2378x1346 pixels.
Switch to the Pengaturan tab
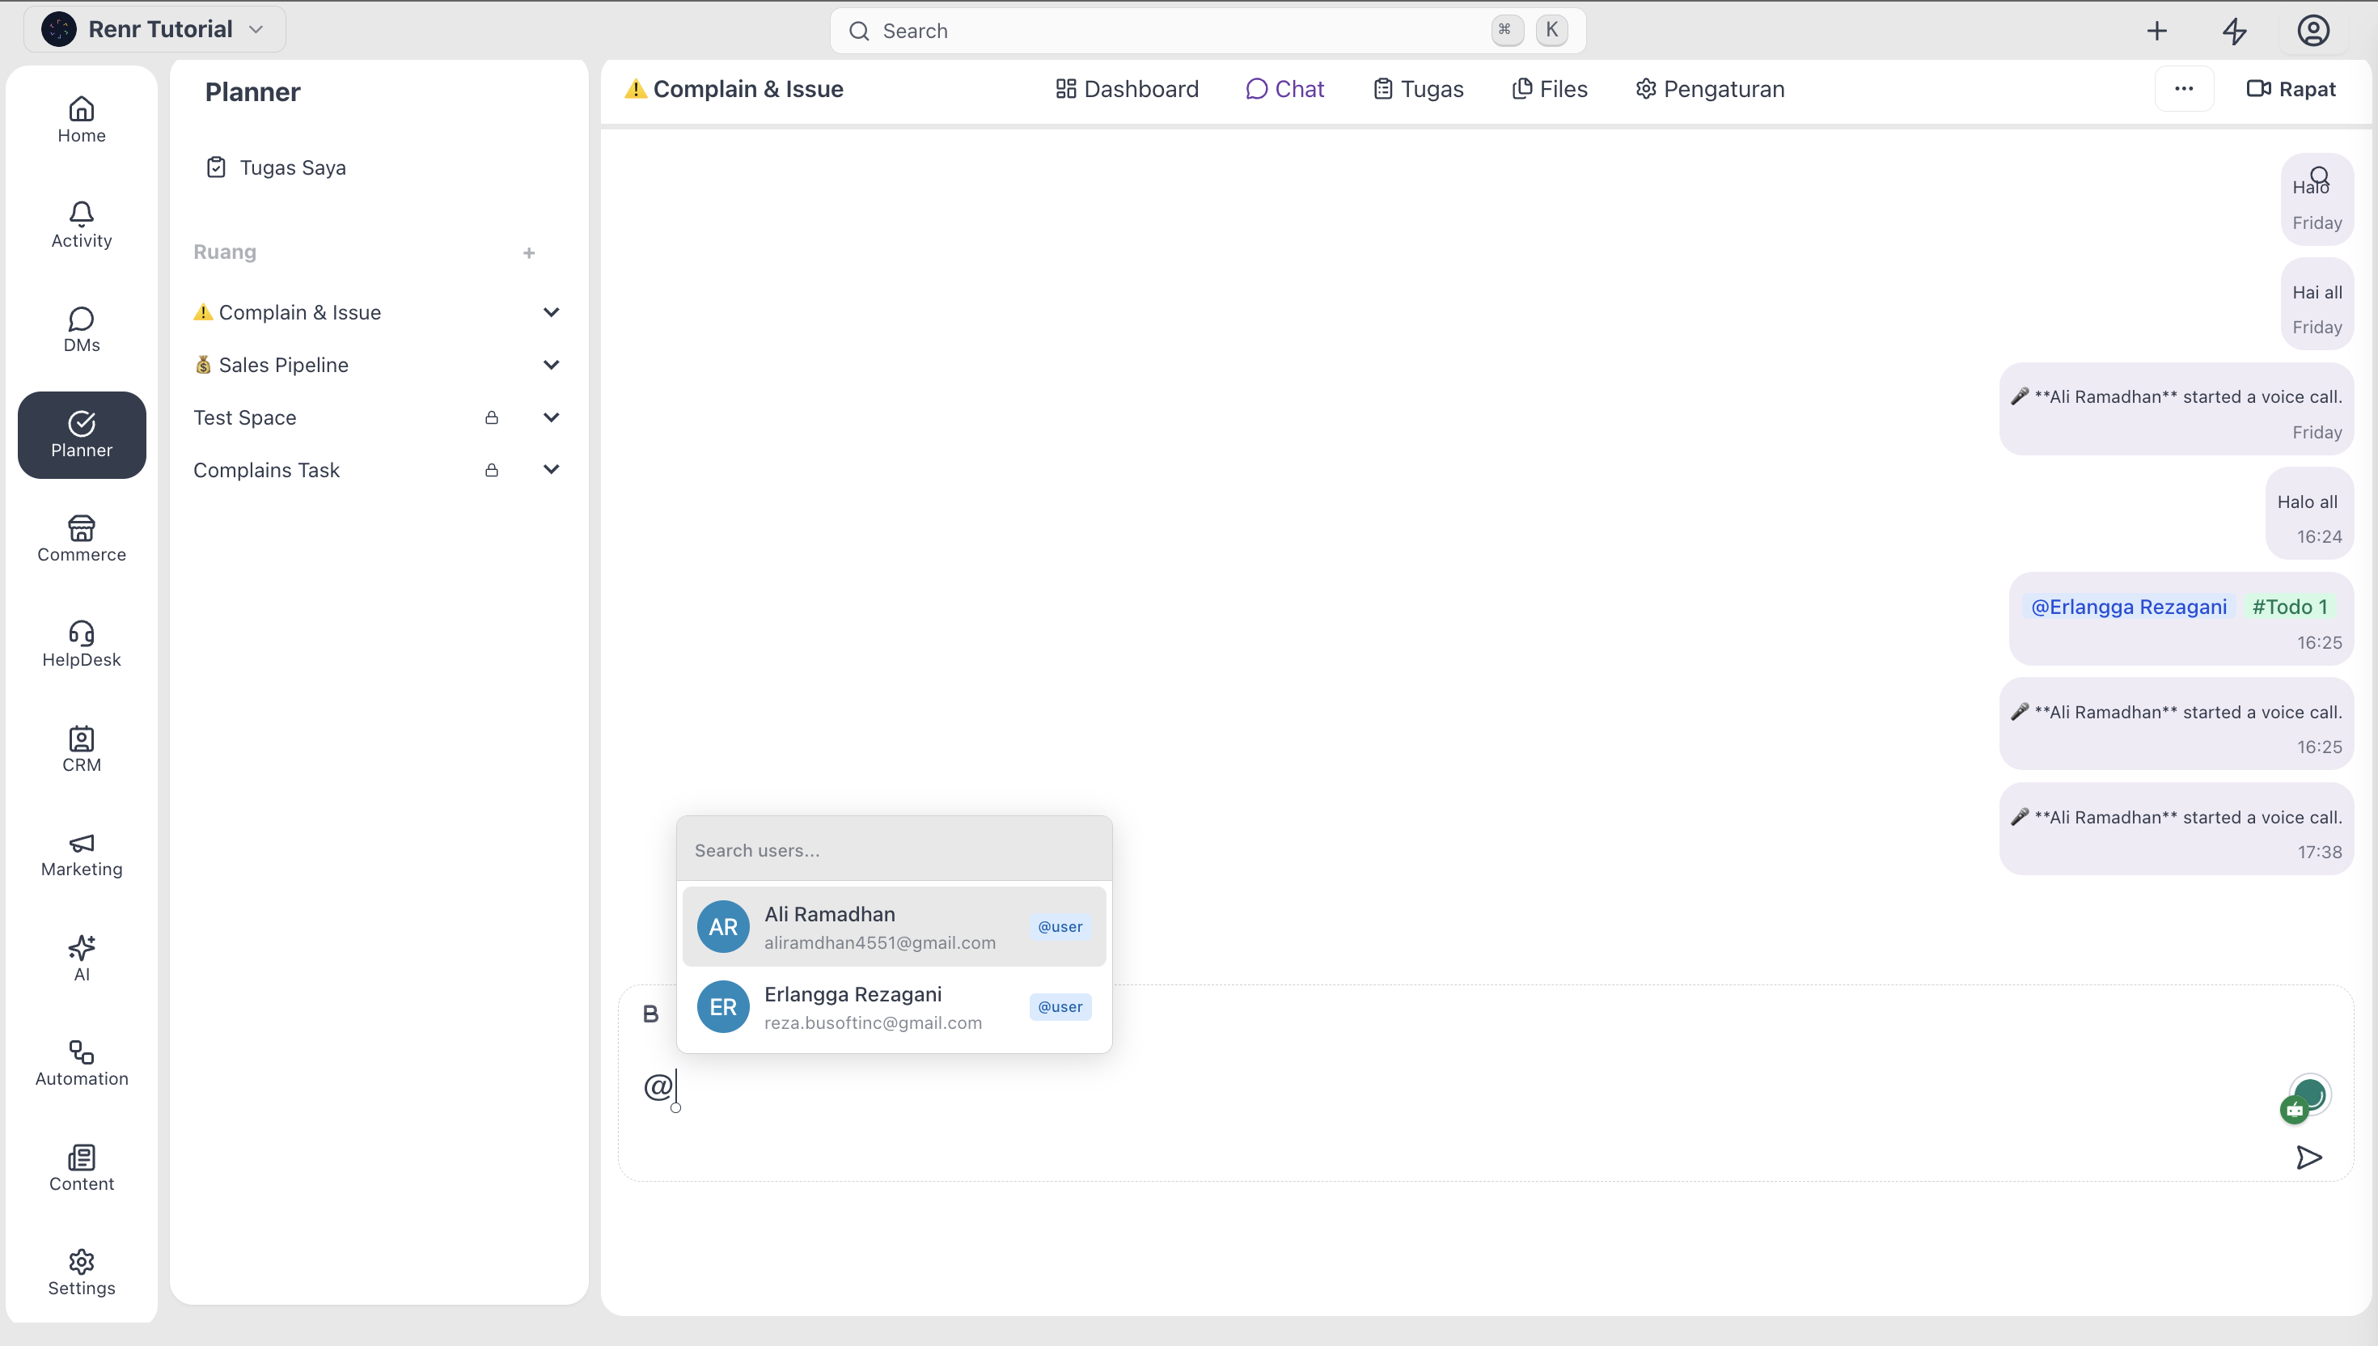pyautogui.click(x=1710, y=89)
